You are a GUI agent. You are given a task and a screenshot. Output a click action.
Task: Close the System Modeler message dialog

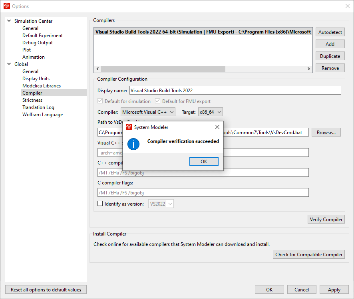217,127
